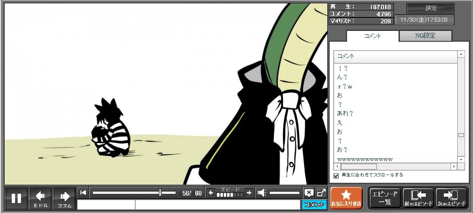
Task: Mute the audio with speaker icon
Action: point(262,193)
